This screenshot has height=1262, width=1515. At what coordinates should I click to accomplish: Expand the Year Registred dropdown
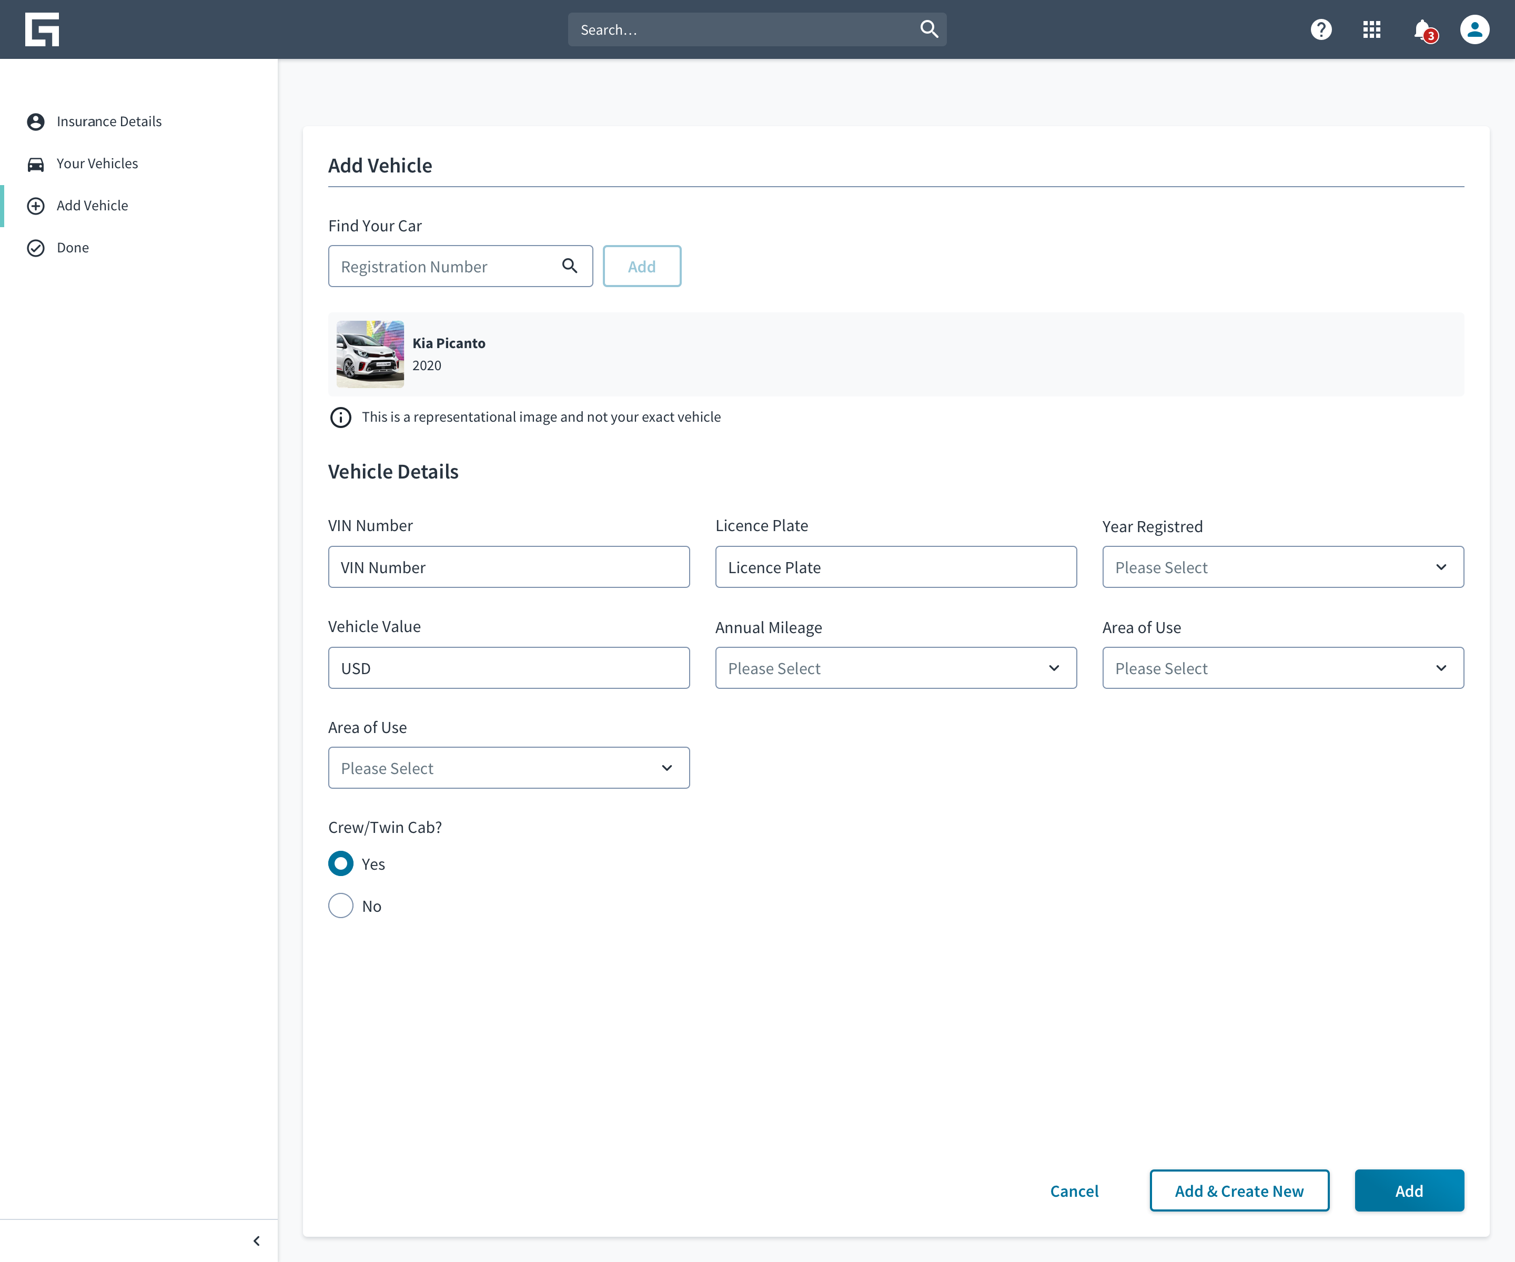point(1282,567)
